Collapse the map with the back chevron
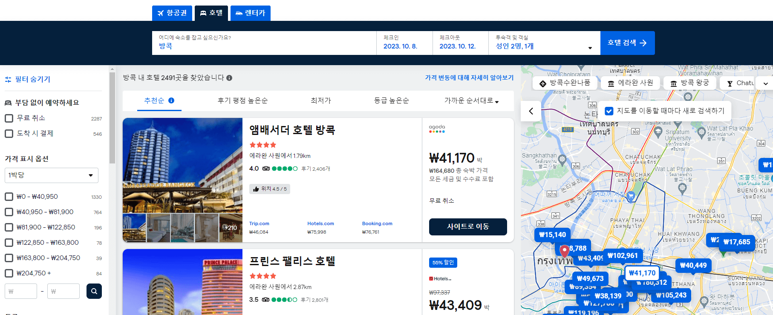The height and width of the screenshot is (315, 773). point(531,111)
